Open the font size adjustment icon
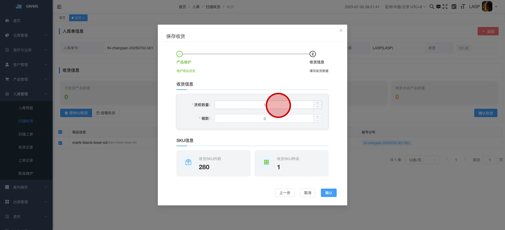Viewport: 505px width, 230px height. (x=463, y=7)
